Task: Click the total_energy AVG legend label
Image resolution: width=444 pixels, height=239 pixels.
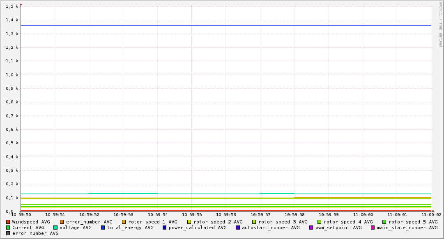Action: point(130,228)
